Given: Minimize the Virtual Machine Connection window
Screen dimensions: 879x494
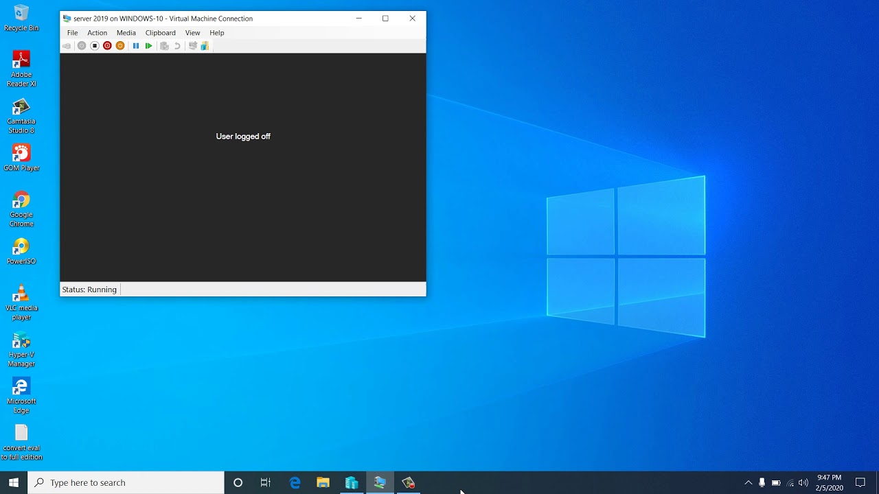Looking at the screenshot, I should tap(358, 19).
